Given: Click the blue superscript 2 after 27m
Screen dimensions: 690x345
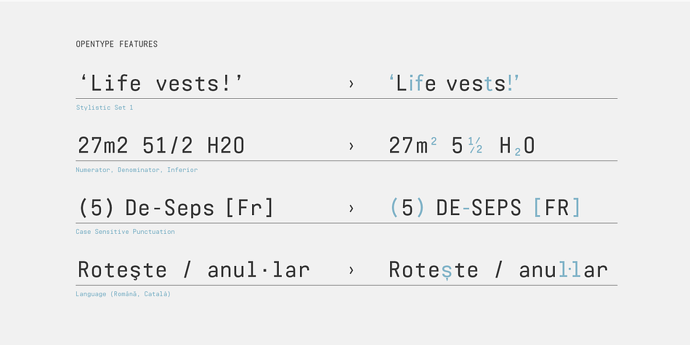Looking at the screenshot, I should (x=434, y=141).
